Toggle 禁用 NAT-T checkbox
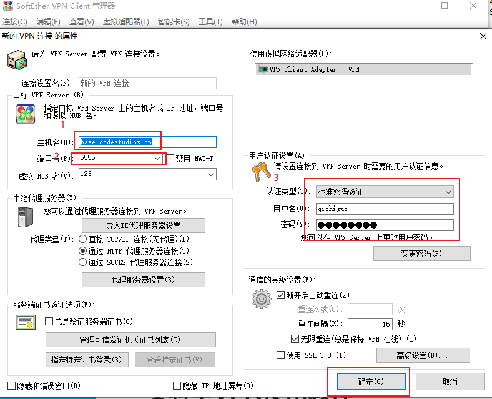The image size is (492, 399). click(170, 159)
